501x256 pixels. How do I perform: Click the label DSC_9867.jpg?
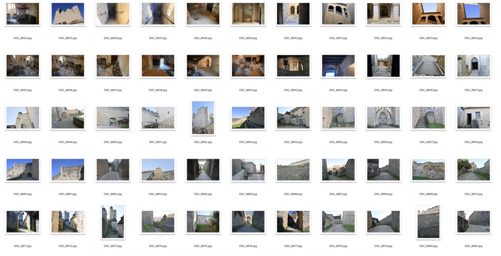(x=338, y=194)
